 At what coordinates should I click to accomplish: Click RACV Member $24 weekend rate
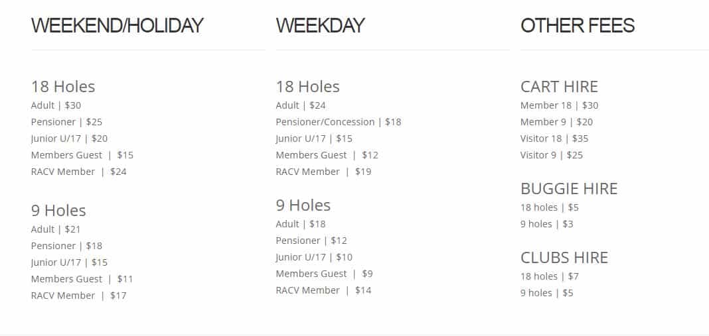click(x=79, y=172)
